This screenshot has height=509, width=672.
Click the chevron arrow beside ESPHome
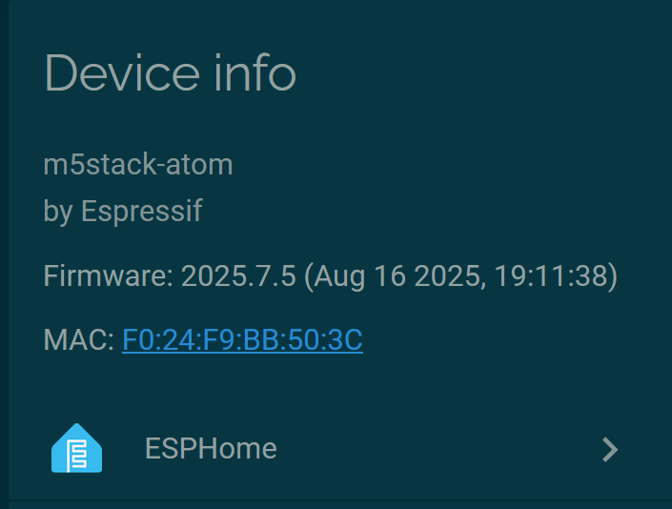pyautogui.click(x=610, y=450)
